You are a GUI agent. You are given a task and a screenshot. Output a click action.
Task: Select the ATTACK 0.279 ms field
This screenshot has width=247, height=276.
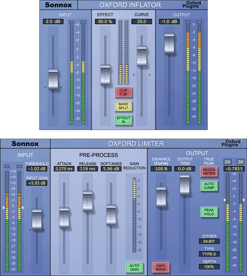[64, 169]
